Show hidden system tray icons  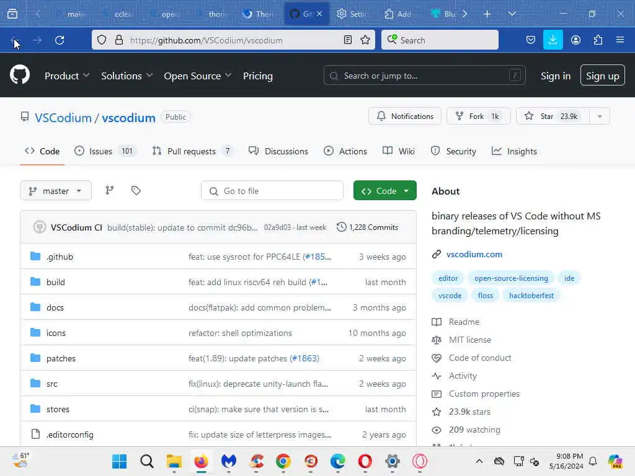pyautogui.click(x=479, y=461)
